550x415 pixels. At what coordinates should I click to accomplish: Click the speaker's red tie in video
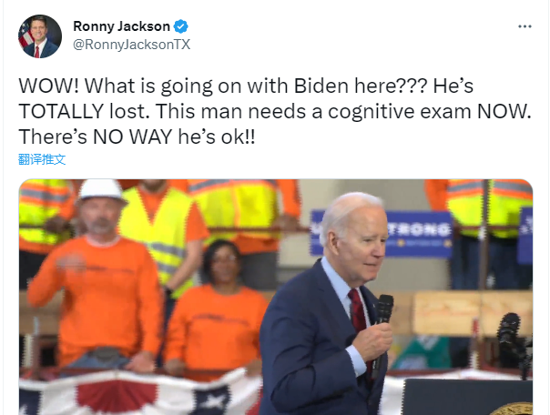(x=359, y=316)
